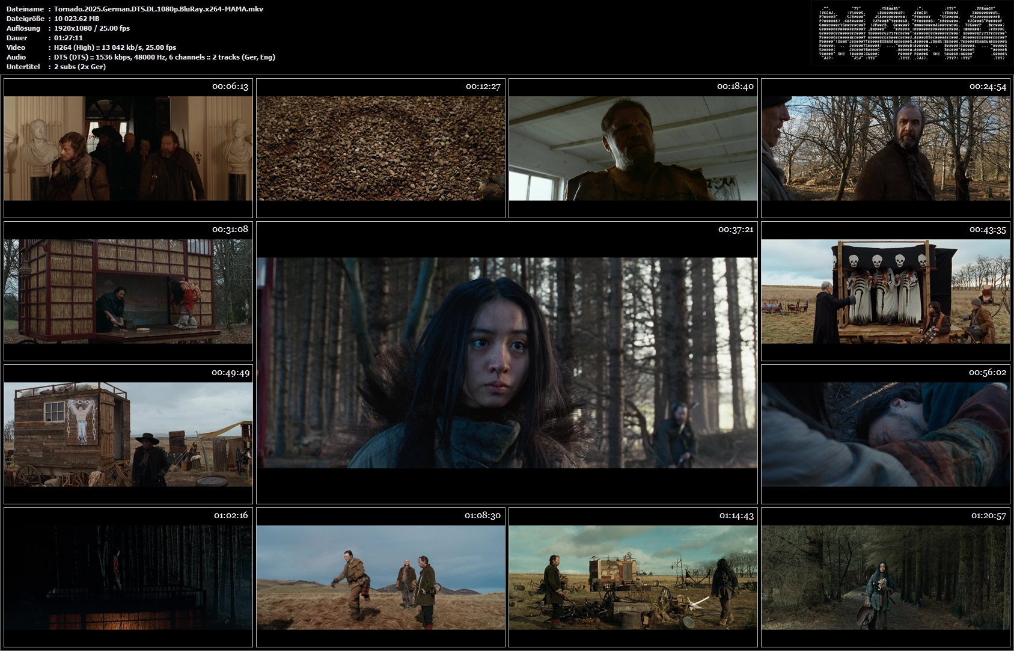The width and height of the screenshot is (1014, 651).
Task: Select the thumbnail stamped 00:56:02
Action: [885, 434]
